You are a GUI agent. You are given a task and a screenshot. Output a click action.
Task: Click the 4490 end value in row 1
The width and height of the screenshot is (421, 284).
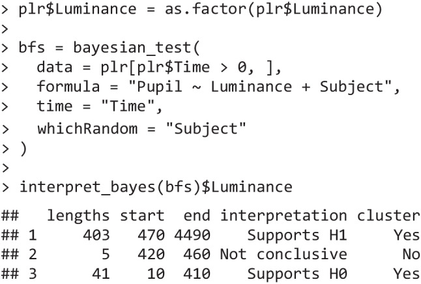(192, 235)
